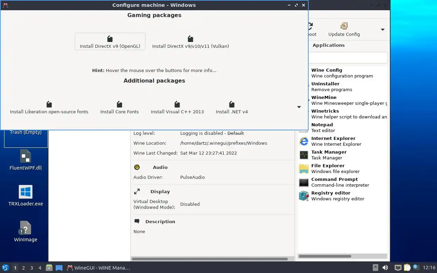The image size is (437, 273).
Task: Click the Update Config toolbar icon
Action: (344, 29)
